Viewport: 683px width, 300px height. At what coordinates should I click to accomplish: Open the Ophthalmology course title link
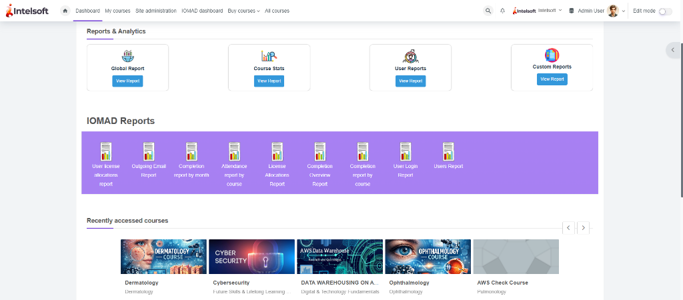click(409, 283)
